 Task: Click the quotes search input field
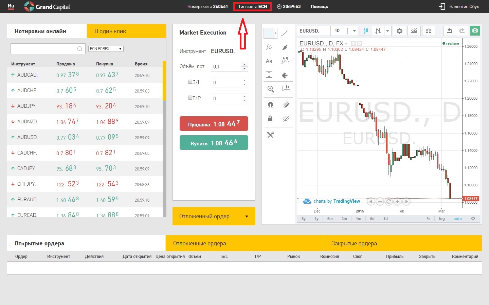(x=44, y=49)
